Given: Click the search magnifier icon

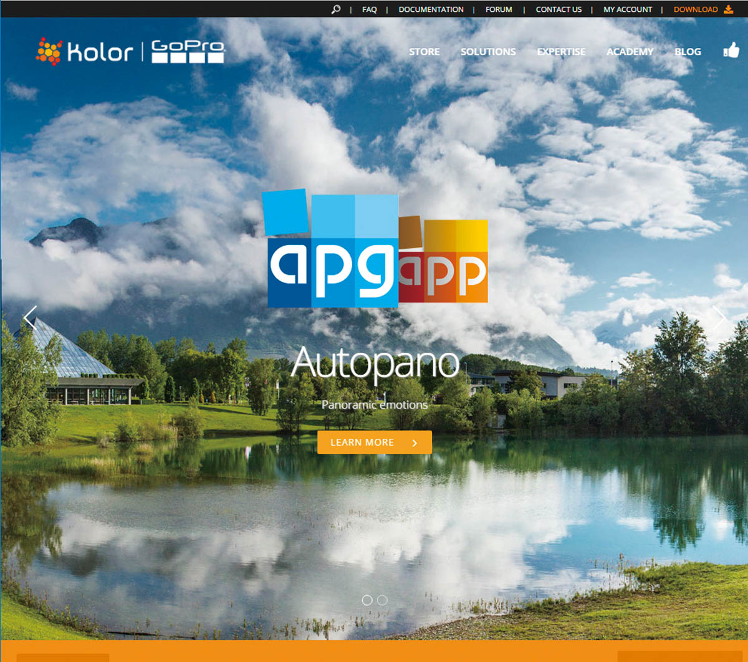Looking at the screenshot, I should (x=336, y=9).
